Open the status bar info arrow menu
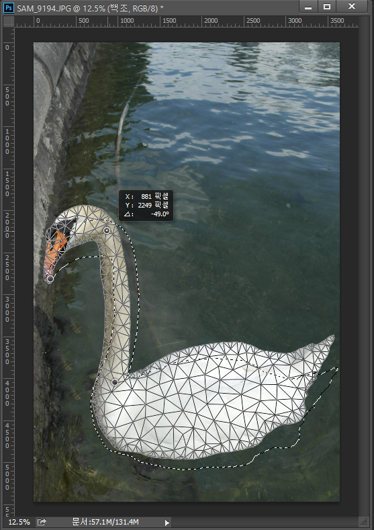Image resolution: width=374 pixels, height=530 pixels. 167,523
